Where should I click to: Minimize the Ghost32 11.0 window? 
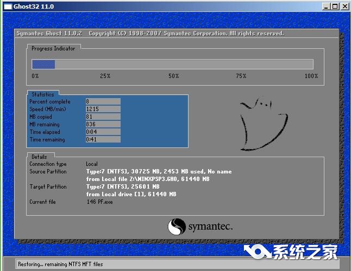[327, 7]
